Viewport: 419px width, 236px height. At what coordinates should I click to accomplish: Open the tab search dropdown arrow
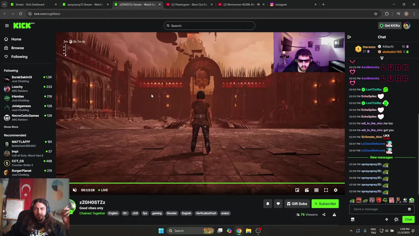(4, 5)
